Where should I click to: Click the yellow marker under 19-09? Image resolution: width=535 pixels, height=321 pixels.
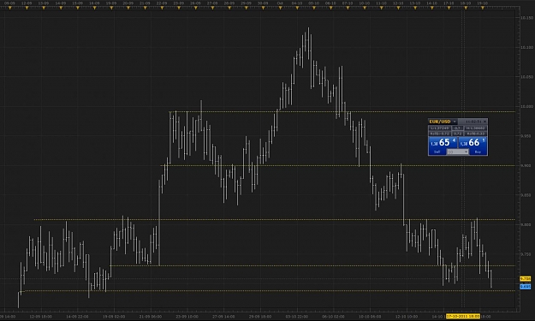pyautogui.click(x=111, y=8)
